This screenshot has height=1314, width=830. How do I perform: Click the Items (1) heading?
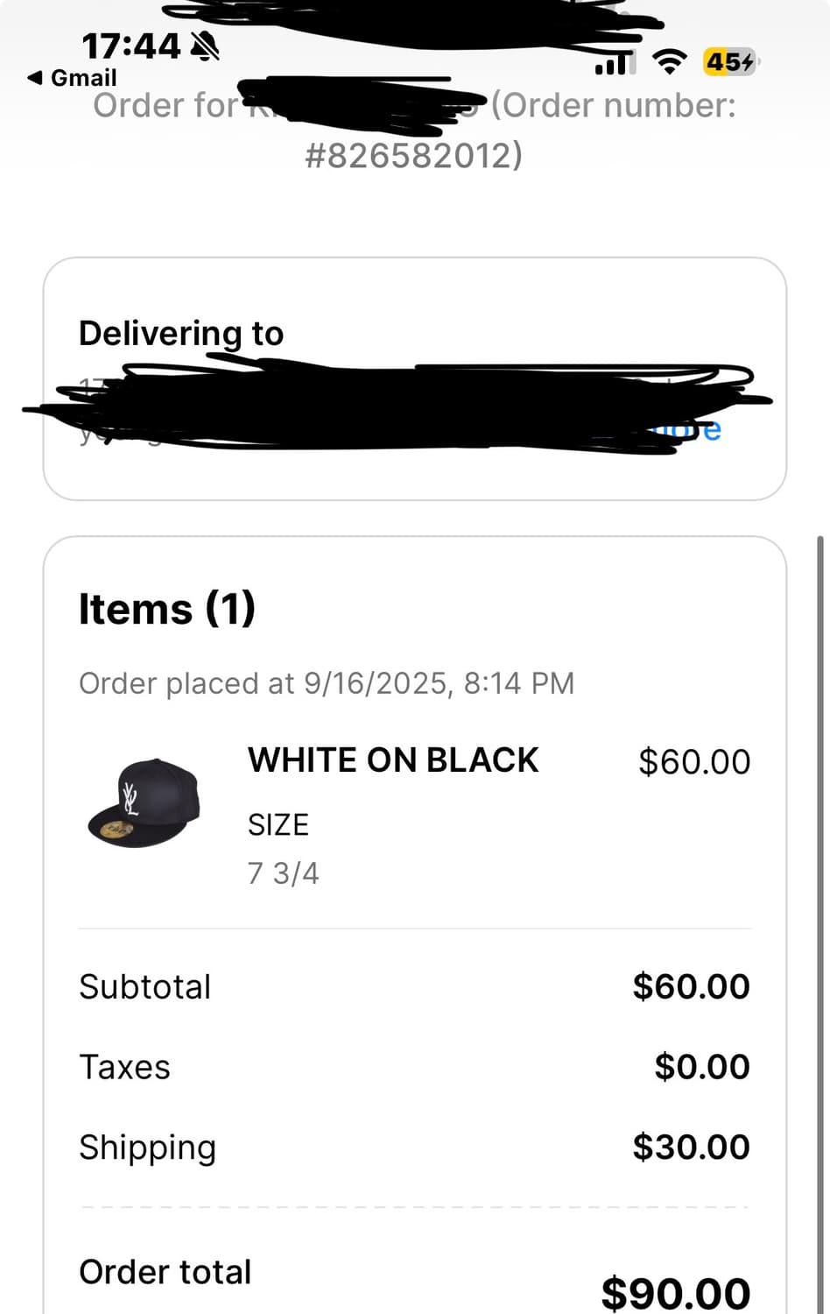166,608
